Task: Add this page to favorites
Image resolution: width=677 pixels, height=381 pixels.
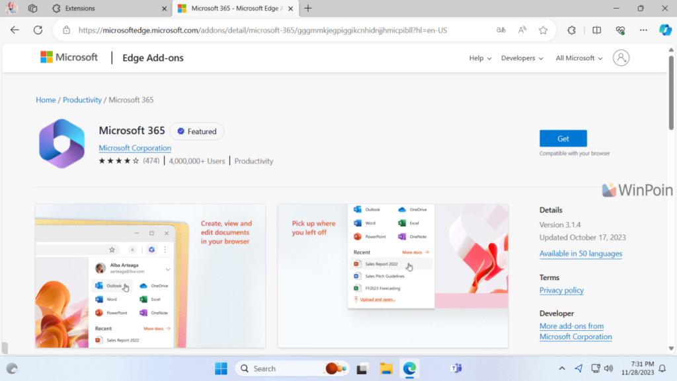Action: click(543, 30)
